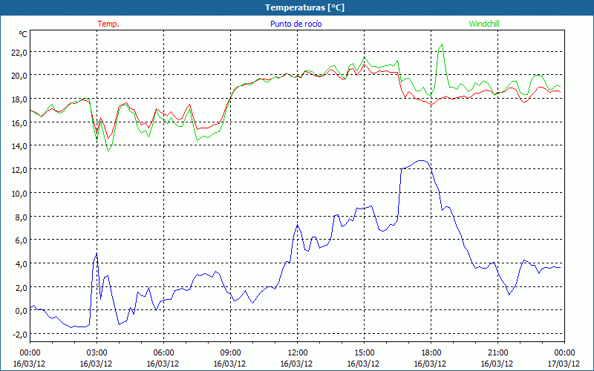Click the 21:00 time axis label
The height and width of the screenshot is (371, 594).
tap(497, 353)
